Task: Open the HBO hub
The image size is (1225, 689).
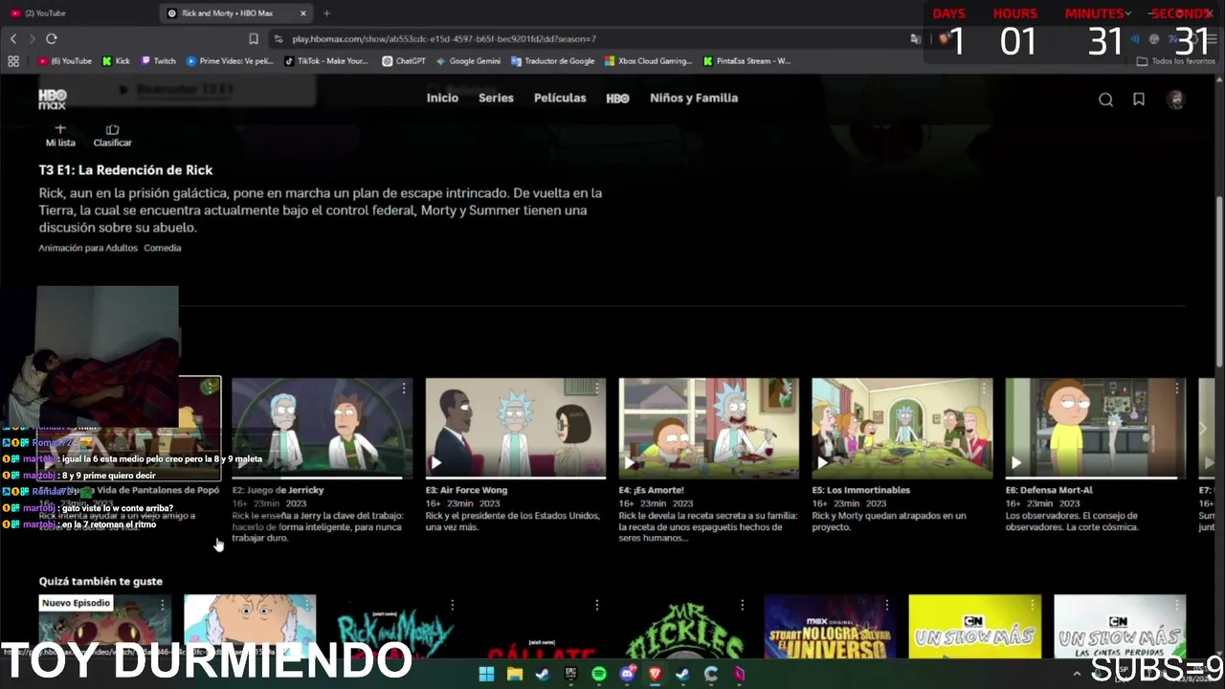Action: pyautogui.click(x=617, y=99)
